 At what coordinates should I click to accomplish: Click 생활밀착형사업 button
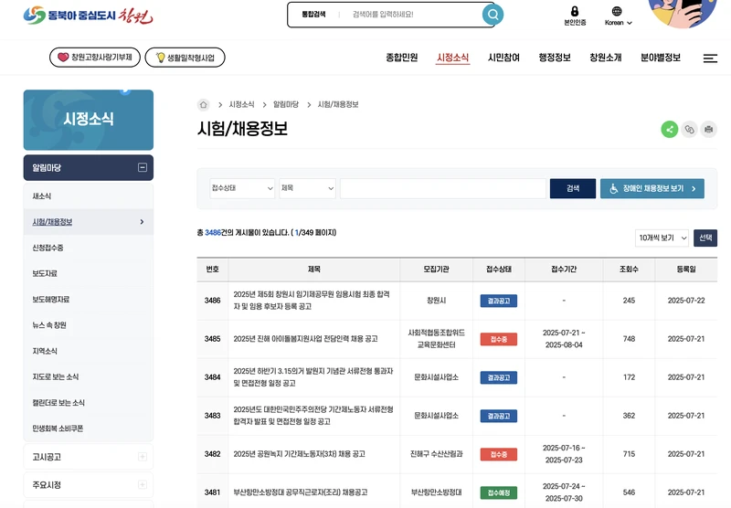[x=185, y=58]
